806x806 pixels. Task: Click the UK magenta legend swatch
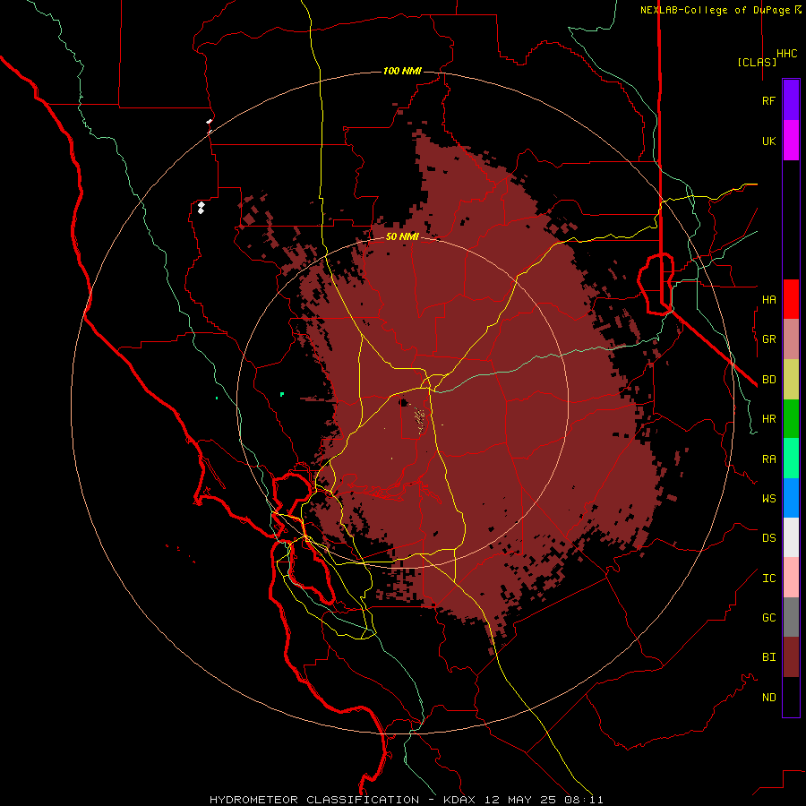pos(791,141)
